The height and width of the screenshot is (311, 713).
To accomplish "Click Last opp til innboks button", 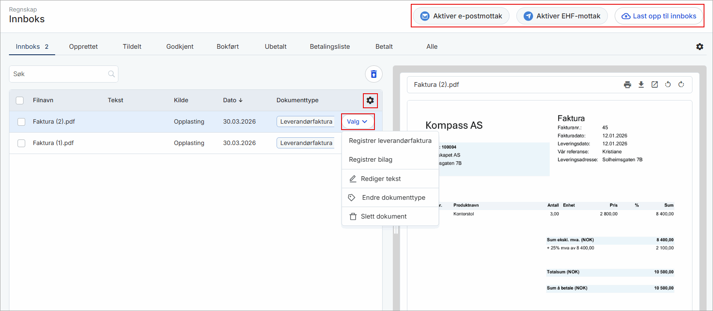I will tap(659, 16).
